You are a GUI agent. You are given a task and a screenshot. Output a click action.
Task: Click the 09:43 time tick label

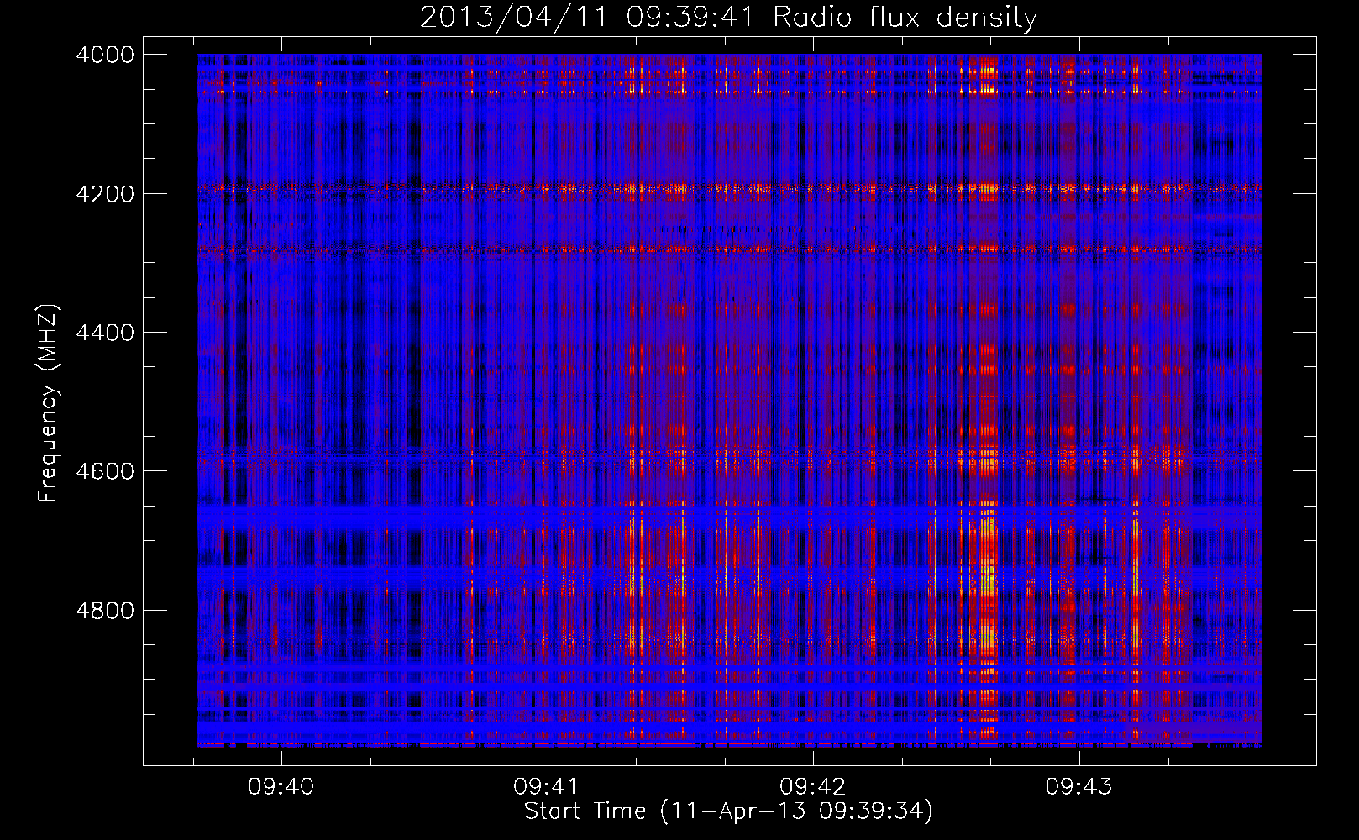[x=1078, y=787]
